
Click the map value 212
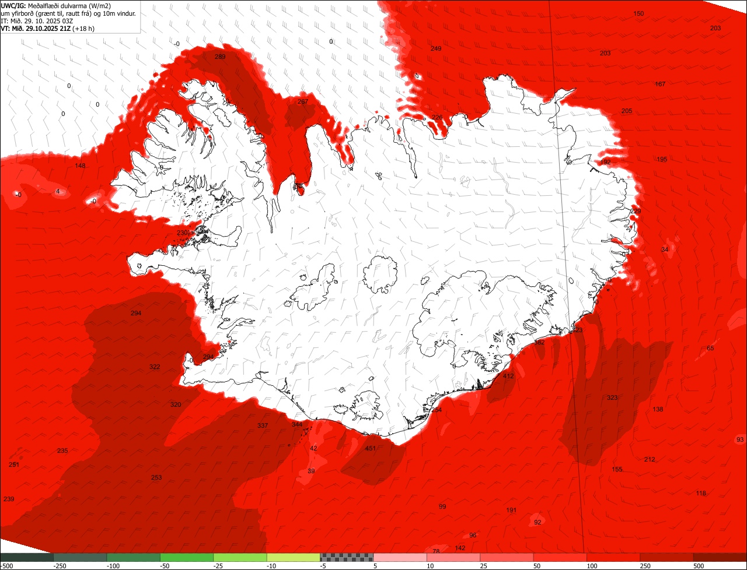click(x=650, y=459)
